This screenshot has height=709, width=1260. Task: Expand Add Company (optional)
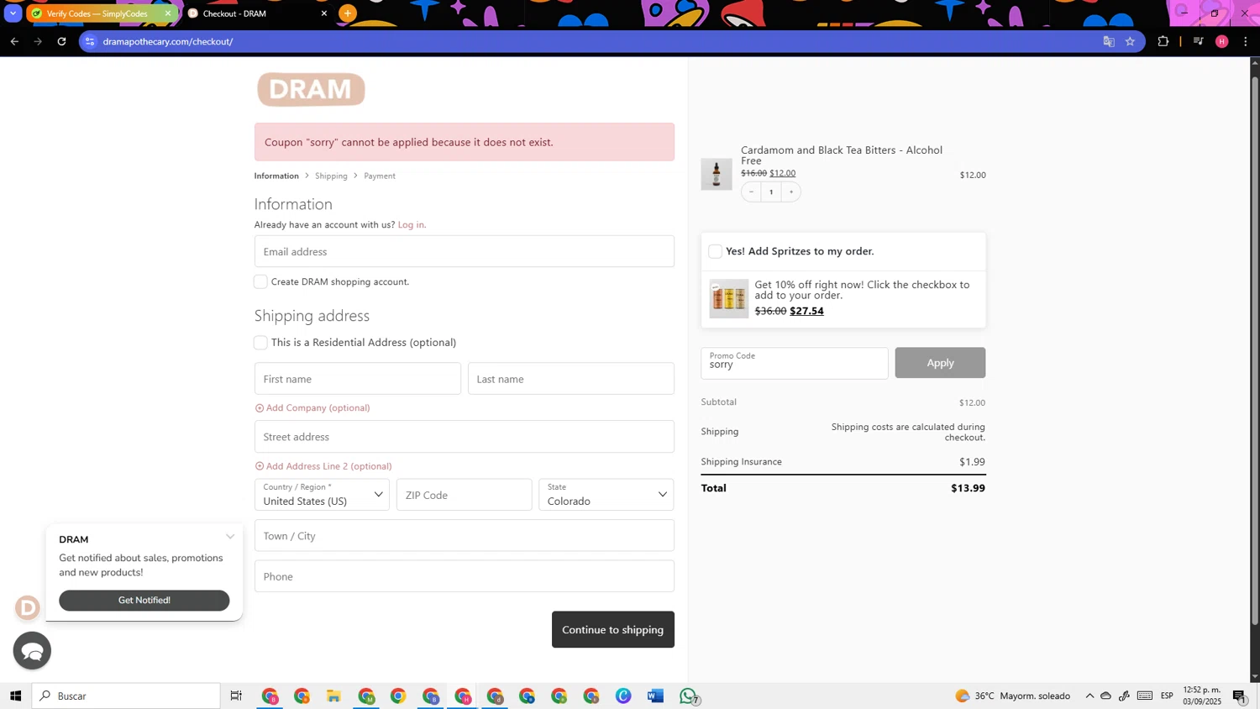point(312,408)
